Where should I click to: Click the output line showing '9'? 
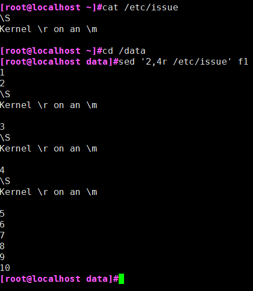click(x=2, y=257)
